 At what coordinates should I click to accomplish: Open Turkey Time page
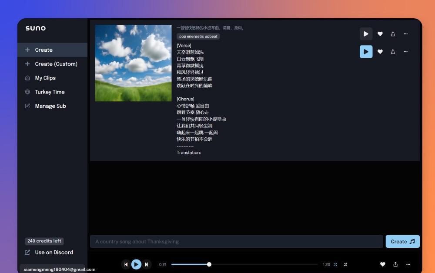(x=53, y=92)
